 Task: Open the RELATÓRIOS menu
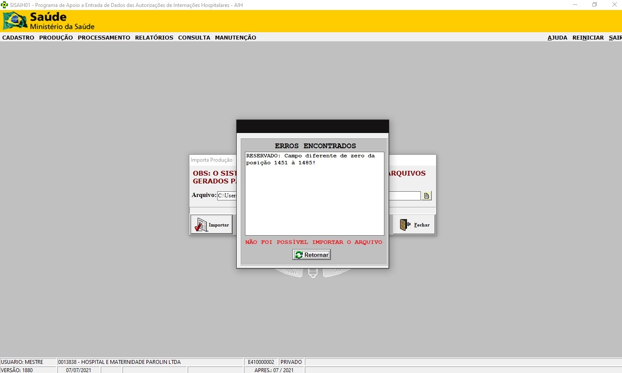pos(154,38)
